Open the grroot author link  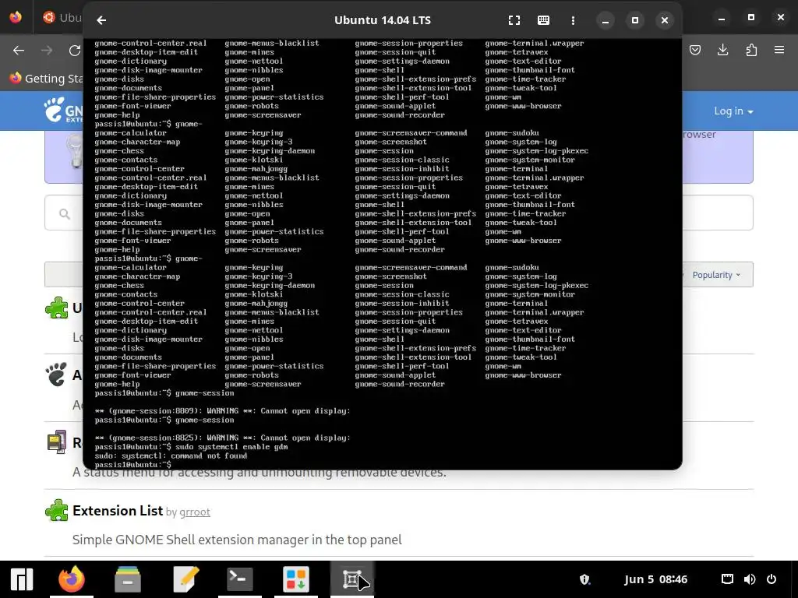click(x=194, y=512)
